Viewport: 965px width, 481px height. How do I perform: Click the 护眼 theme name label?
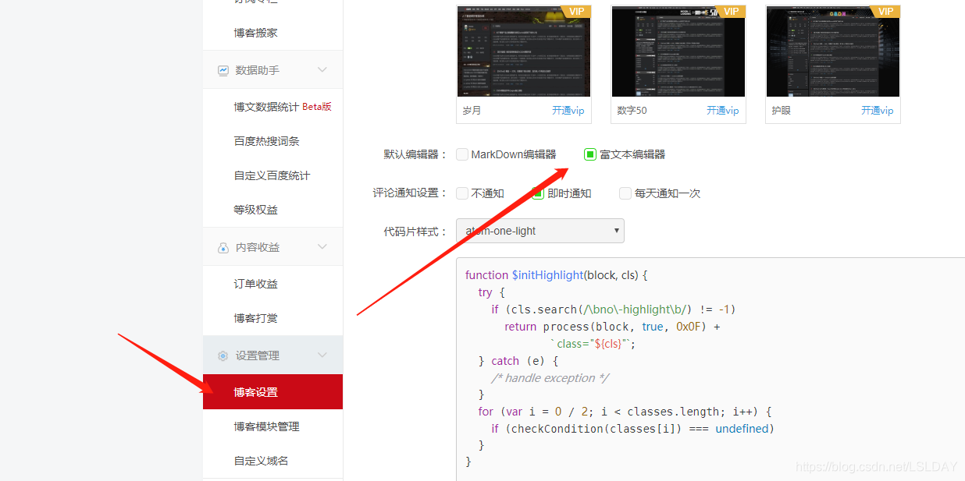(781, 111)
